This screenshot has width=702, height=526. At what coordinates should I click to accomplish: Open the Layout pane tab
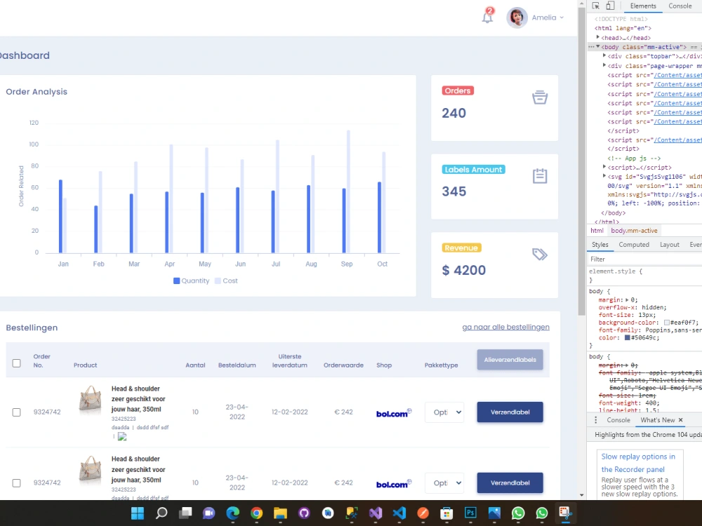coord(669,245)
